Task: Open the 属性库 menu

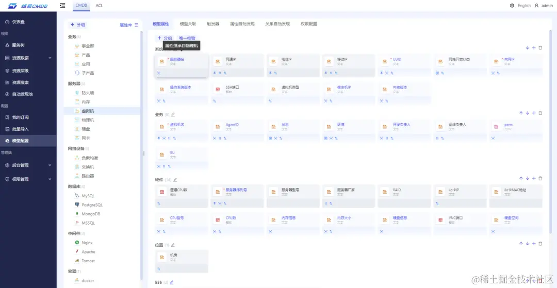Action: point(129,25)
